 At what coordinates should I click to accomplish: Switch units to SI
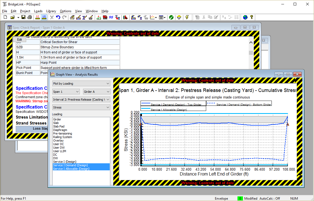38,17
